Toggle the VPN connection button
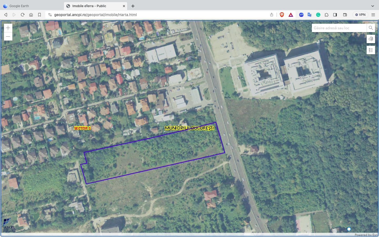 [x=360, y=14]
